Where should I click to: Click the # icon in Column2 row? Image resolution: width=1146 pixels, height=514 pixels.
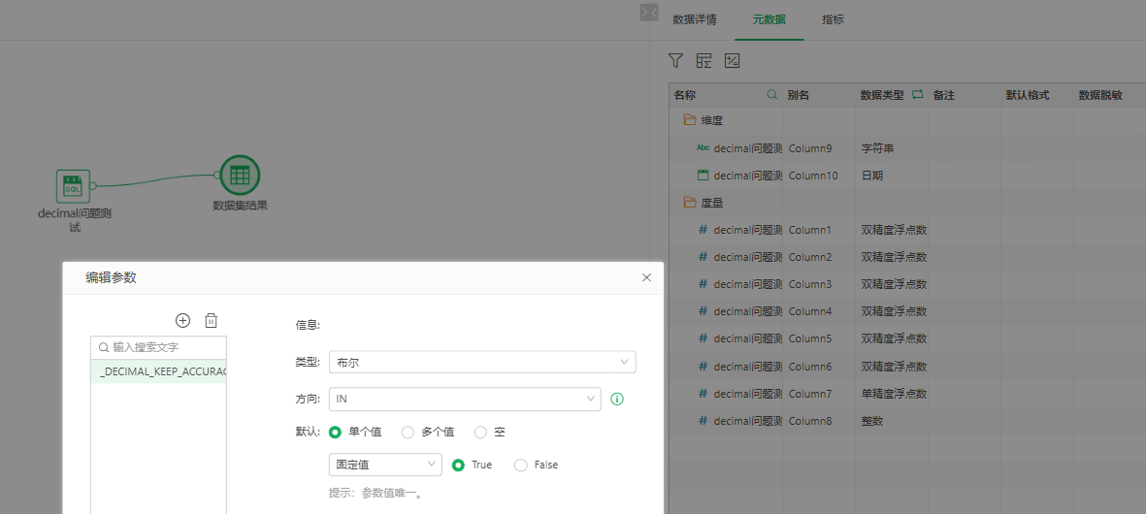pyautogui.click(x=704, y=256)
